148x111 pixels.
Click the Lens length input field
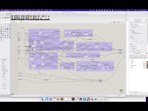coord(138,46)
